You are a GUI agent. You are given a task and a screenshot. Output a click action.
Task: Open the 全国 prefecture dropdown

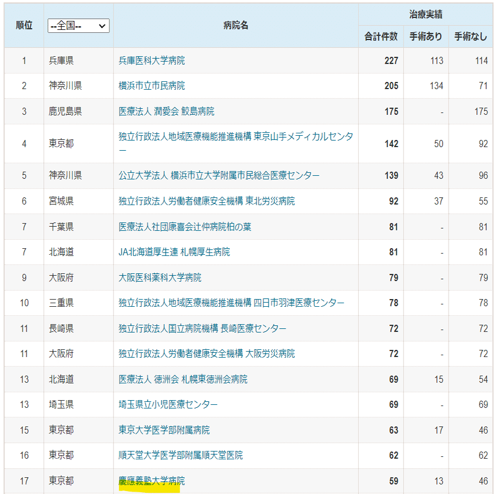pos(78,26)
